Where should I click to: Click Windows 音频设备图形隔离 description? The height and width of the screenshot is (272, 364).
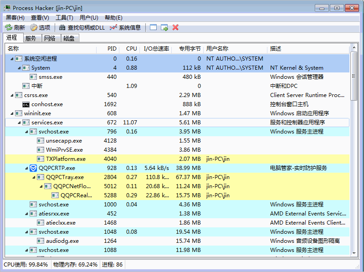coord(305,241)
